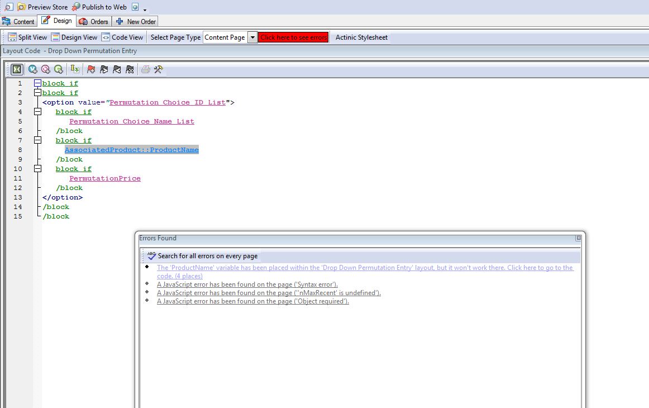Go to next bookmark flag icon

[x=103, y=69]
